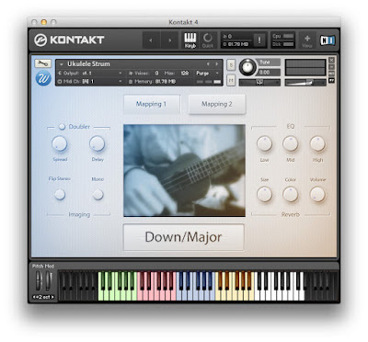Click the Down/Major strum display button
Viewport: 368px width, 342px height.
(x=183, y=237)
